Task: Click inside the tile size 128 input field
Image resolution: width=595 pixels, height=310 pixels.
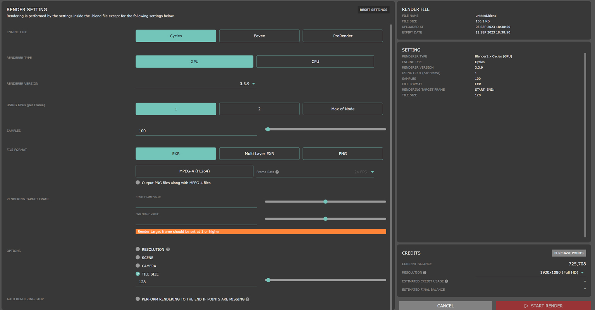Action: (x=174, y=282)
